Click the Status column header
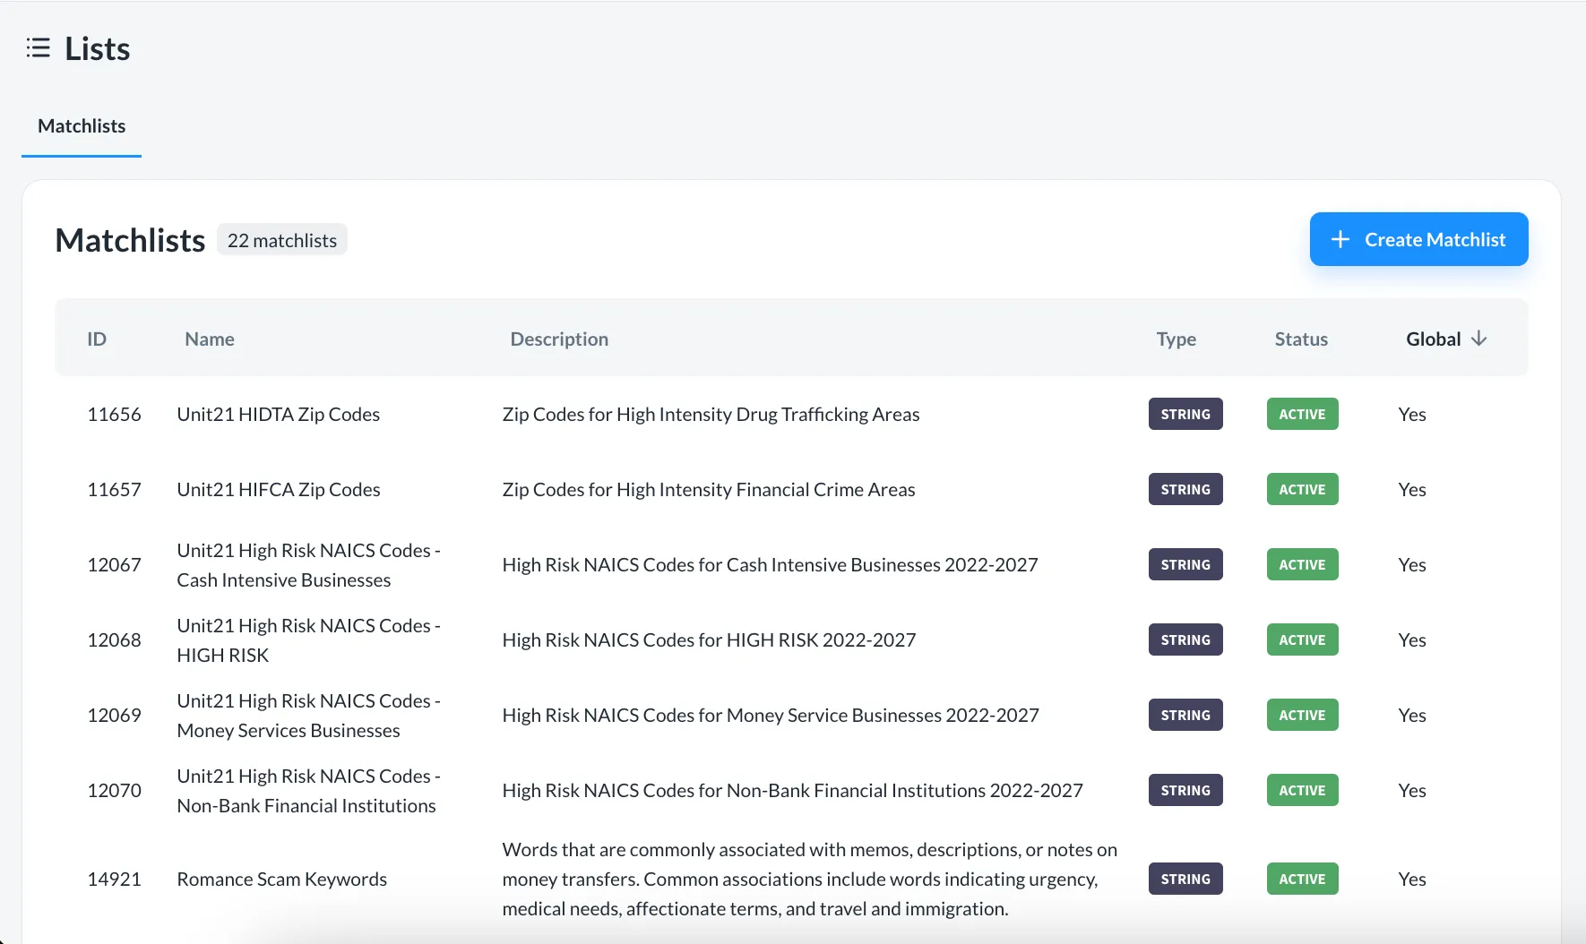 (x=1301, y=339)
